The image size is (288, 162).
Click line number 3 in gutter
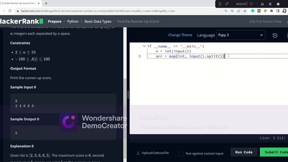click(139, 56)
